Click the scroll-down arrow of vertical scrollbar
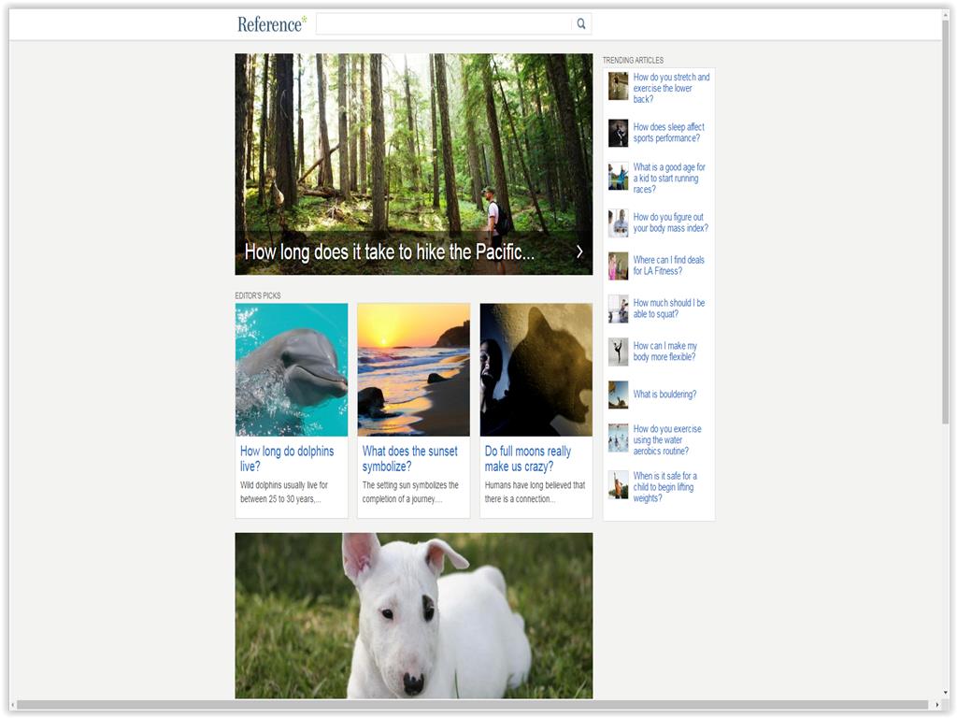Viewport: 957px width, 718px height. (x=946, y=693)
